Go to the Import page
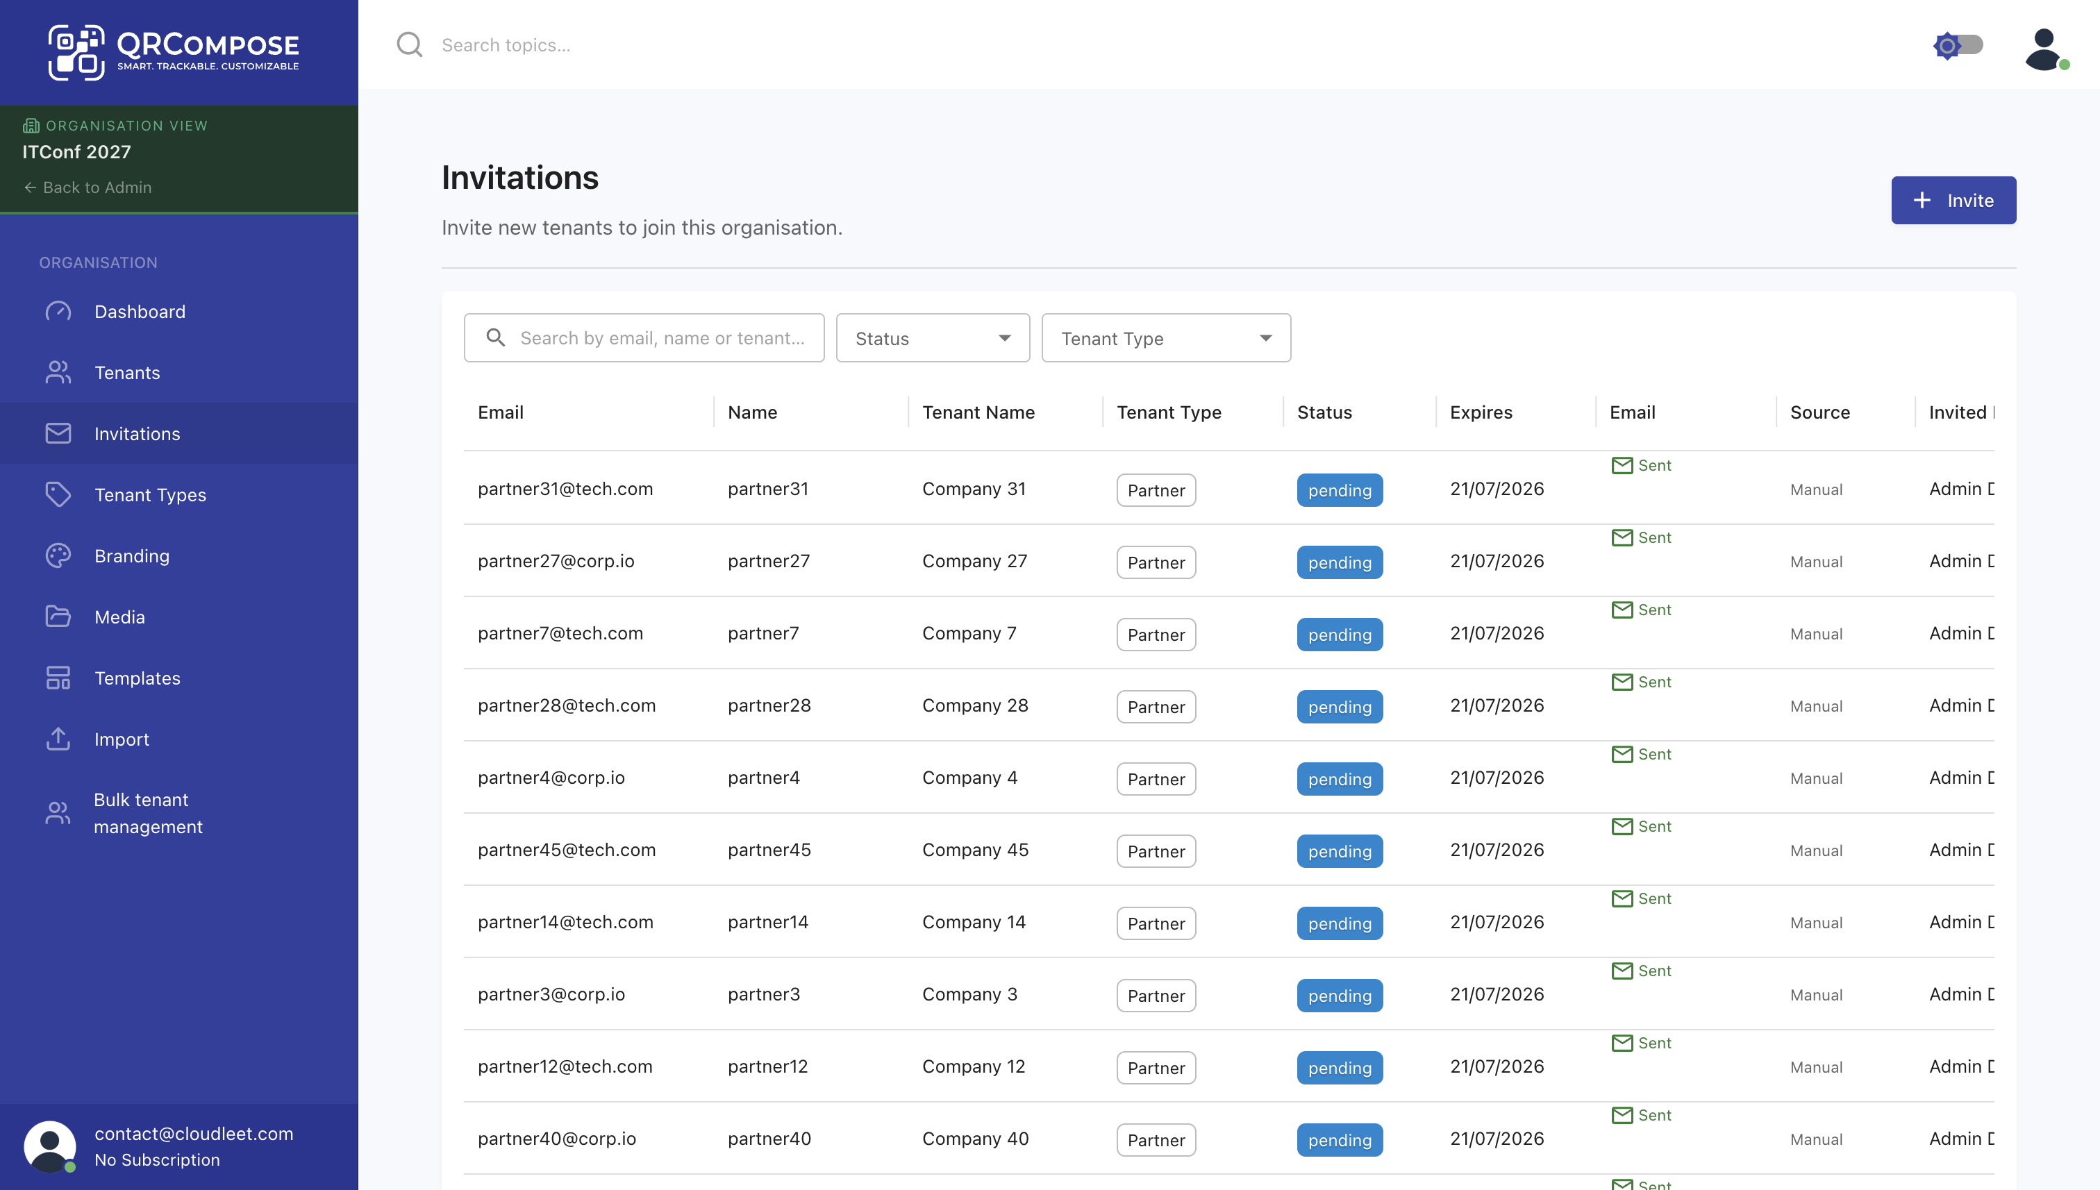This screenshot has width=2100, height=1190. click(x=179, y=739)
